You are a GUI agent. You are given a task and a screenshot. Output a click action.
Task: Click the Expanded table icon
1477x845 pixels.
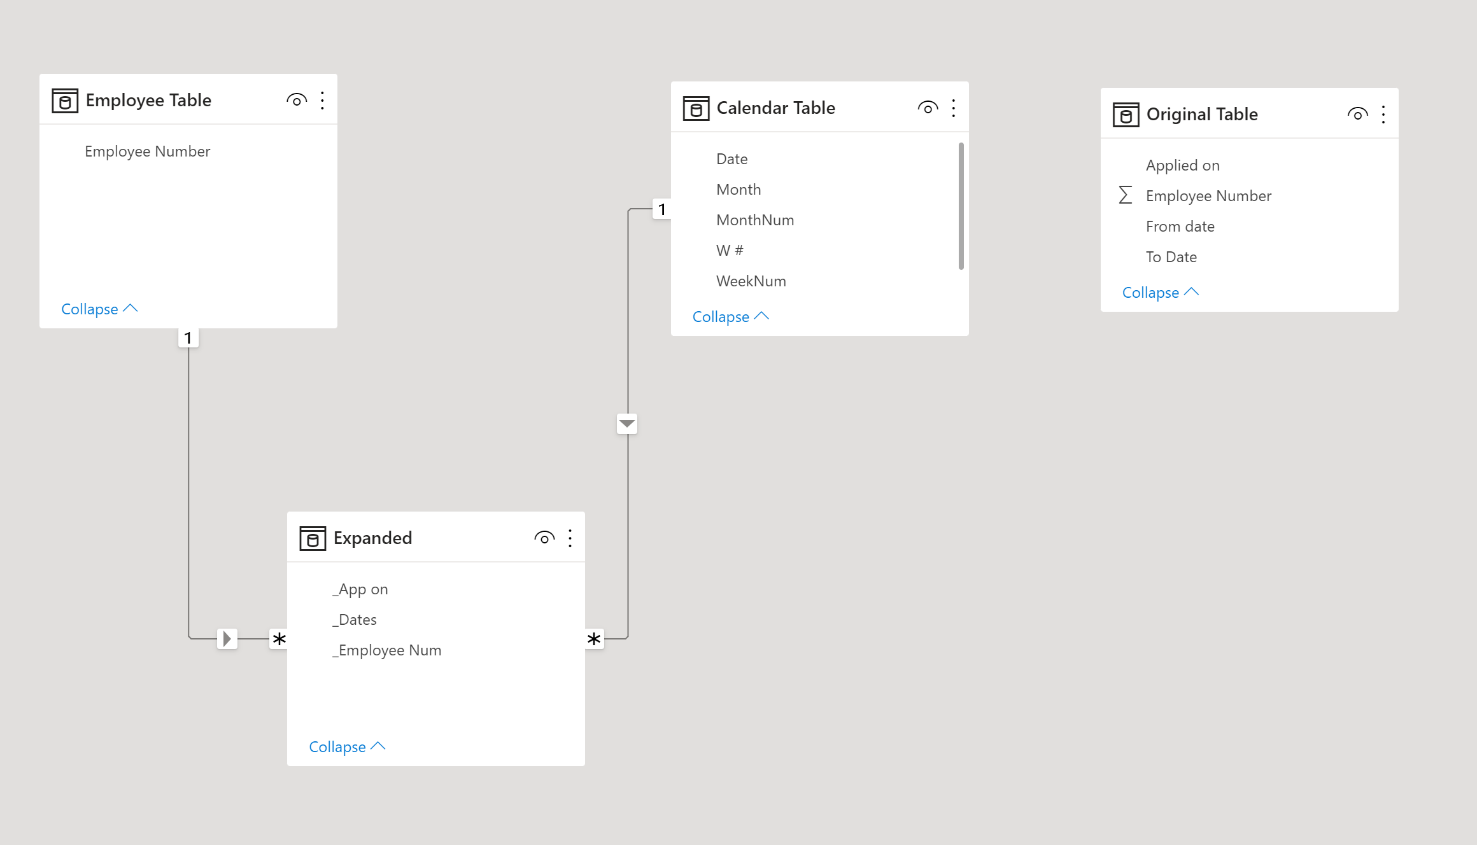[x=313, y=538]
